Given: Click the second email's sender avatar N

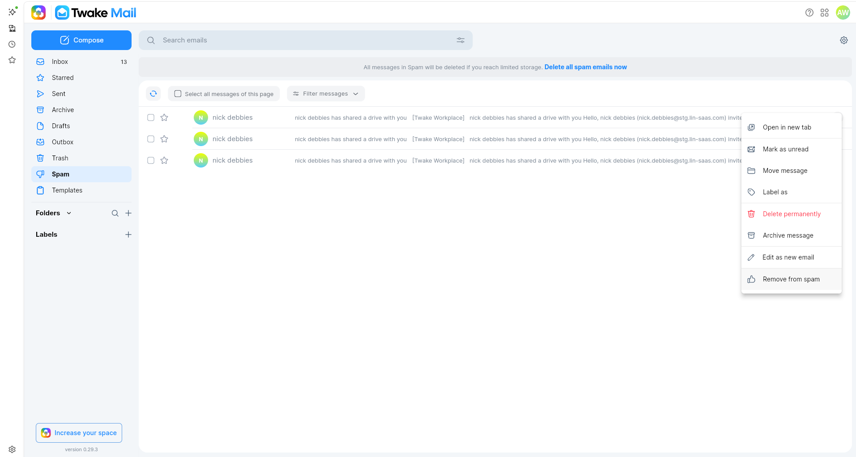Looking at the screenshot, I should [x=201, y=139].
